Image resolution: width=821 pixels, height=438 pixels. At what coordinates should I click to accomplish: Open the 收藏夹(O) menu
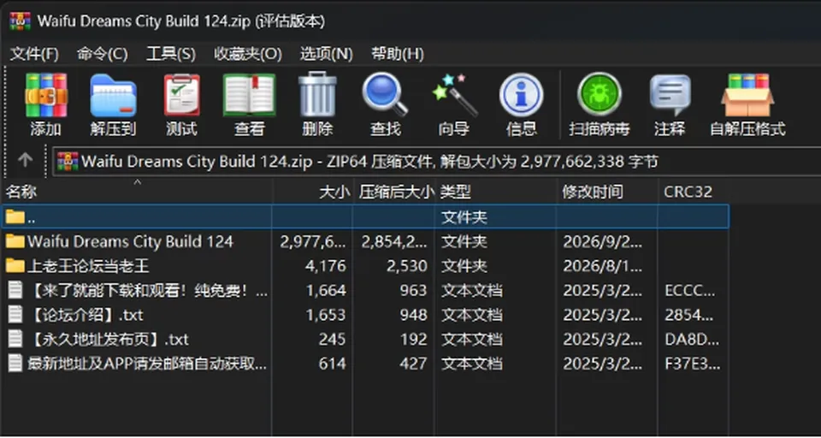(248, 54)
